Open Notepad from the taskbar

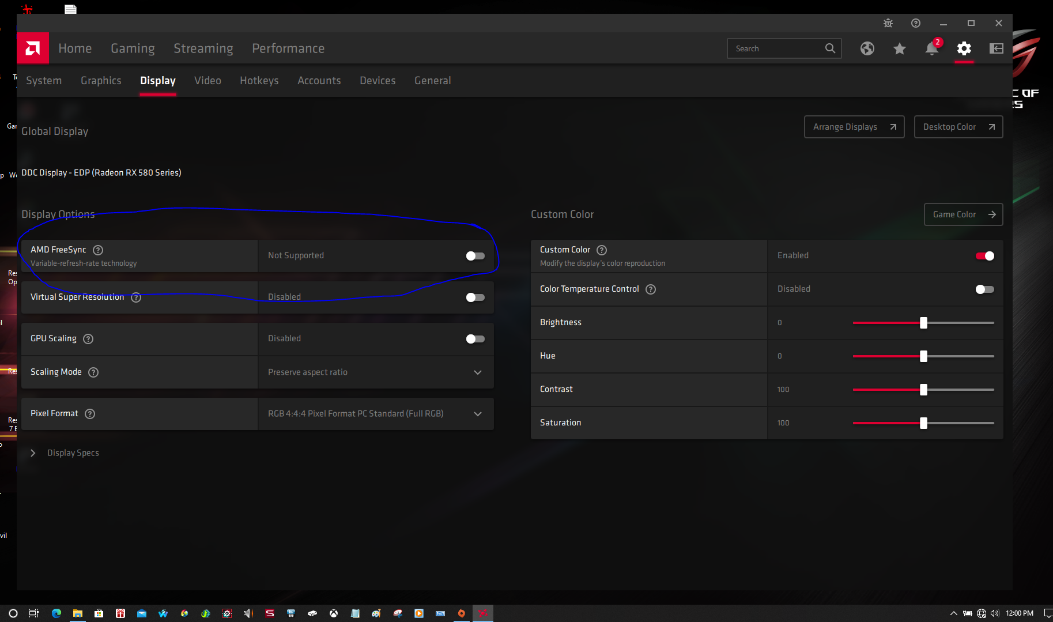point(355,613)
